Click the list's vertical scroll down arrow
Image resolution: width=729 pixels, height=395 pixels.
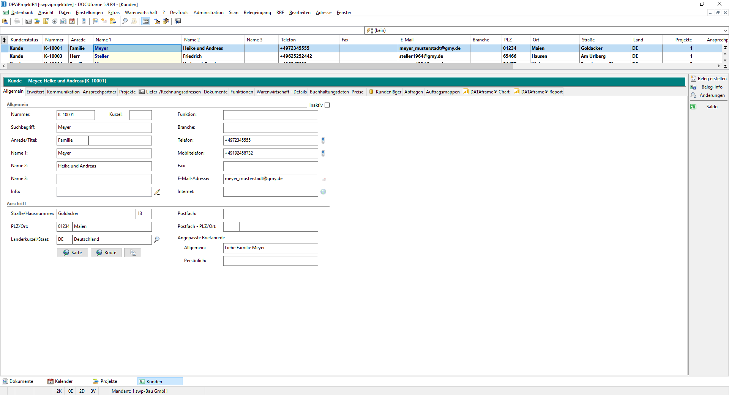[725, 60]
